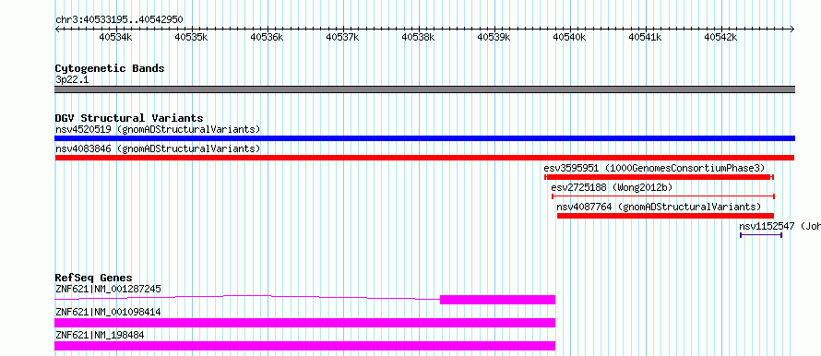This screenshot has height=356, width=821.
Task: Click the 3p22.1 band label
Action: 72,80
